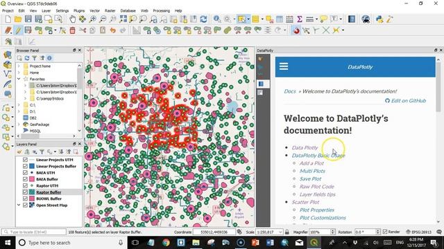444x249 pixels.
Task: Open the attribute table icon
Action: (280, 19)
